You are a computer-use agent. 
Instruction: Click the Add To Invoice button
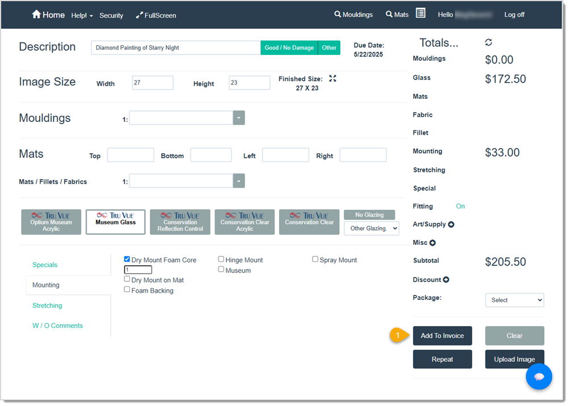pos(442,335)
